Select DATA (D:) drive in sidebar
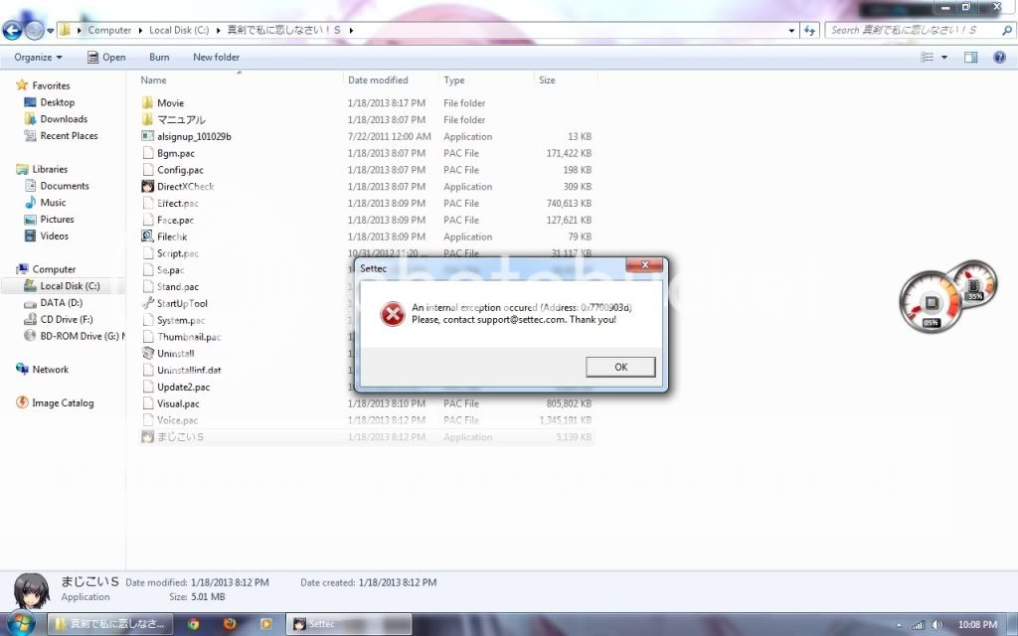Screen dimensions: 1018x636 (x=61, y=303)
